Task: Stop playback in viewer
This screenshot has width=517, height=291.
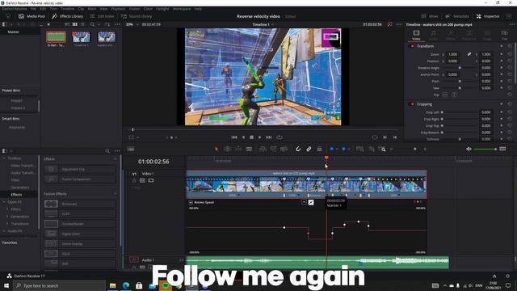Action: point(251,137)
